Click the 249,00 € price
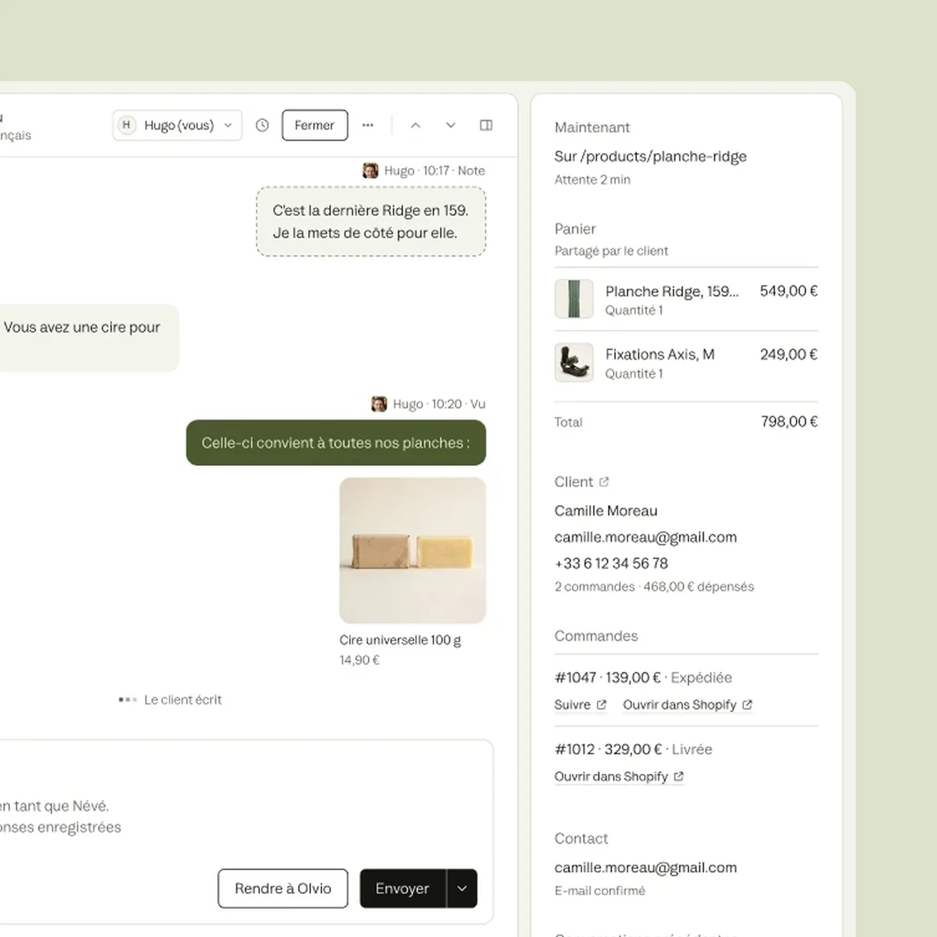 [x=789, y=354]
